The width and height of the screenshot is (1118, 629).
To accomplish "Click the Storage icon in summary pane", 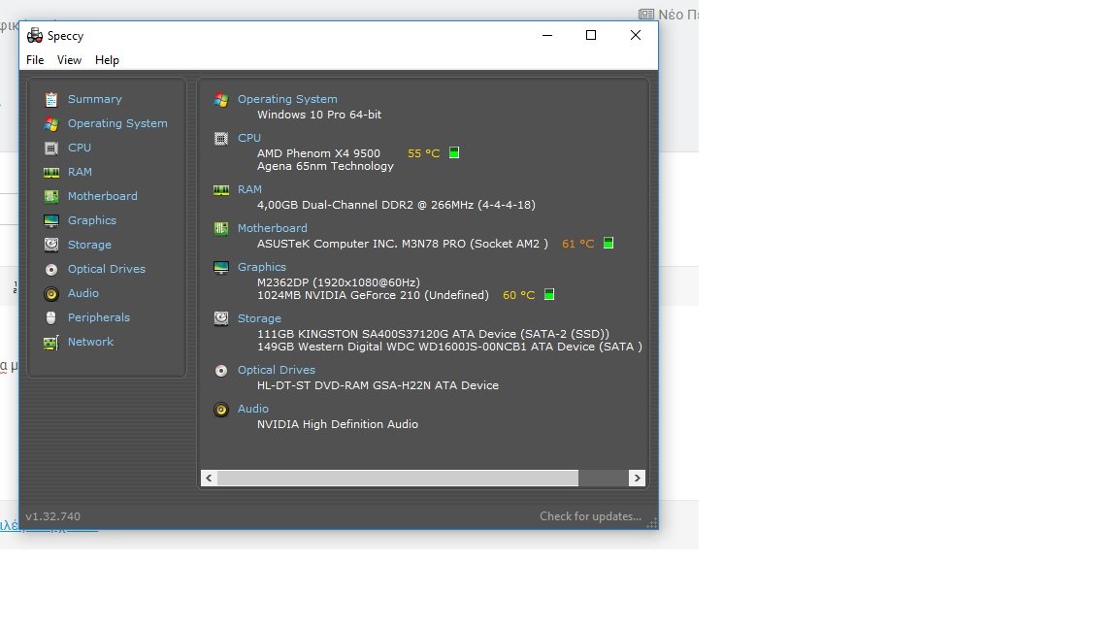I will [221, 318].
